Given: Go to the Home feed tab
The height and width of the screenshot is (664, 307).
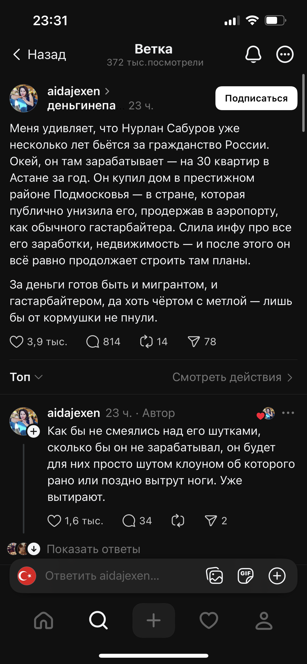Looking at the screenshot, I should click(x=44, y=620).
